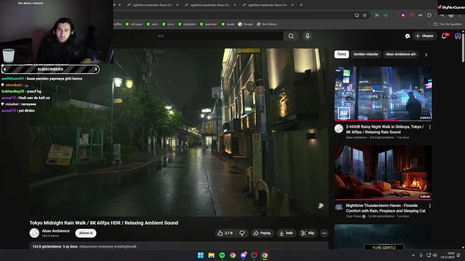Screen dimensions: 465x261
Task: Open Discord from the taskbar
Action: coord(243,255)
